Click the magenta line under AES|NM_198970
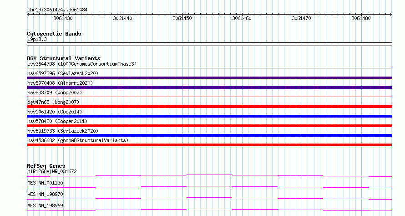Viewport: 405px width, 216px height. click(x=209, y=199)
